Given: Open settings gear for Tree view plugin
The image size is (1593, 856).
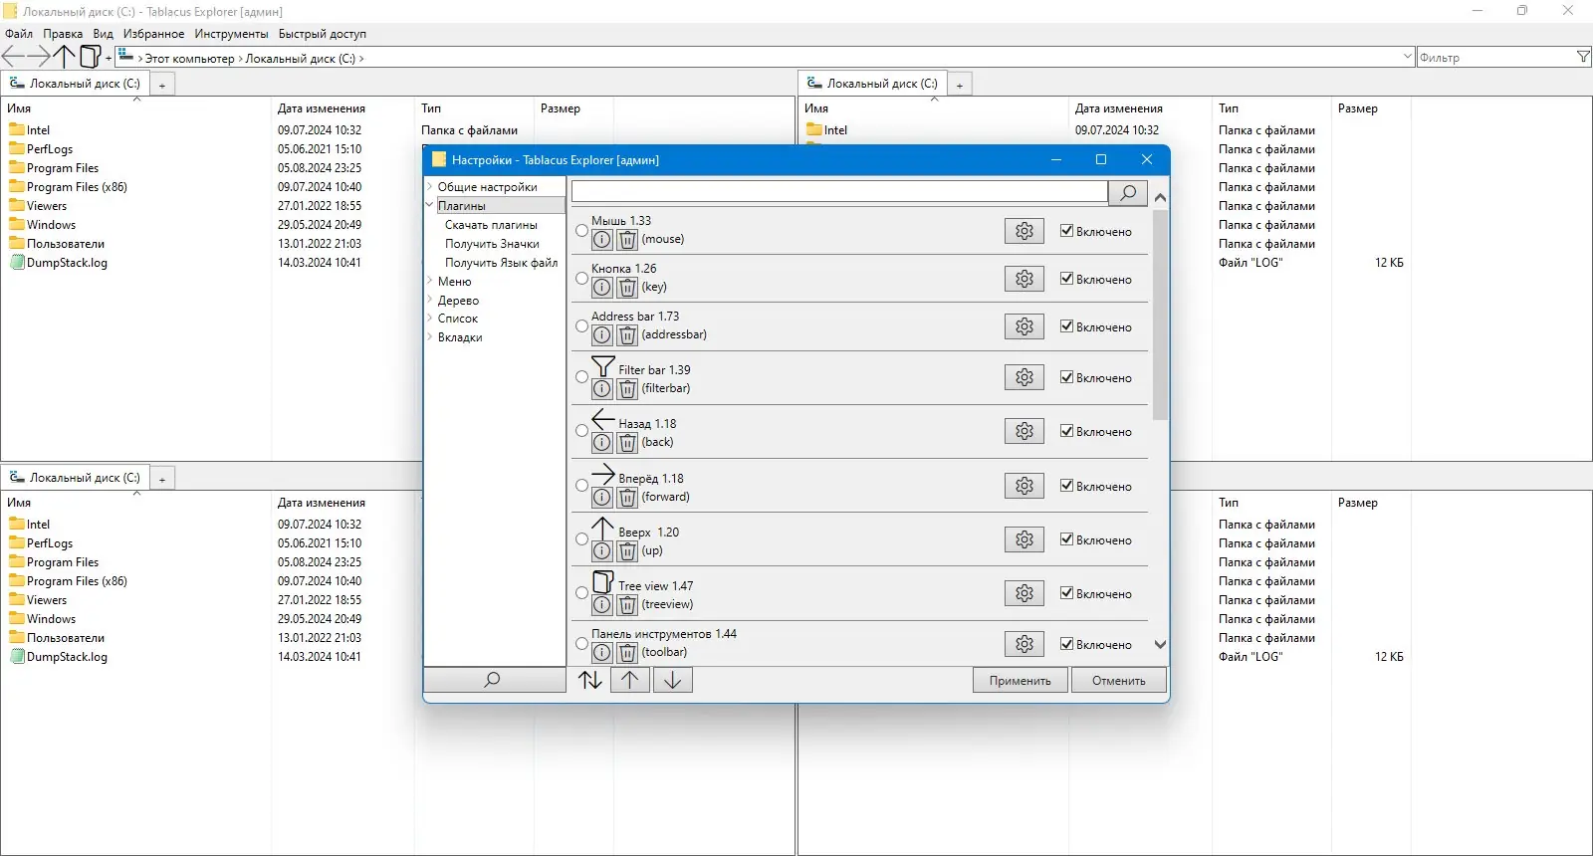Looking at the screenshot, I should pos(1024,593).
